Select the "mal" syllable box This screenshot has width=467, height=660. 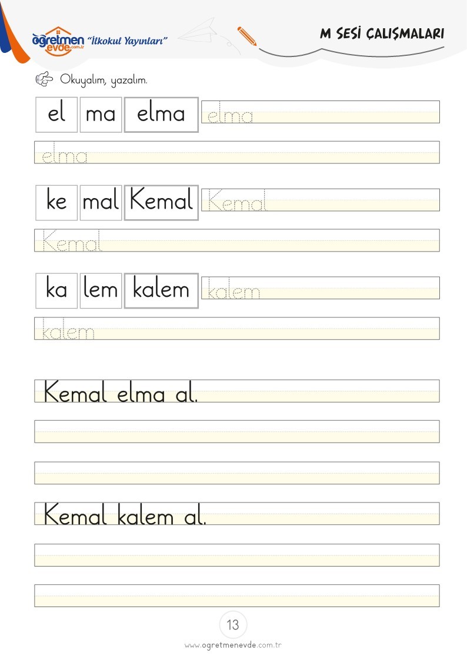point(101,202)
